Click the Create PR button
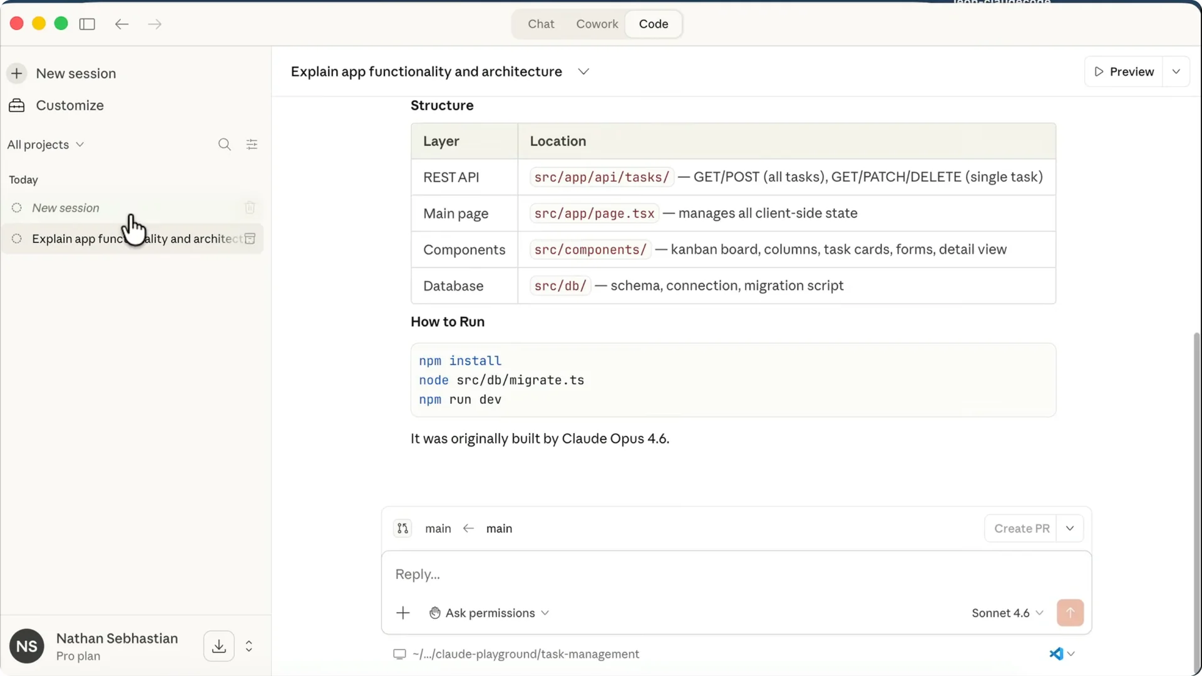 tap(1021, 528)
